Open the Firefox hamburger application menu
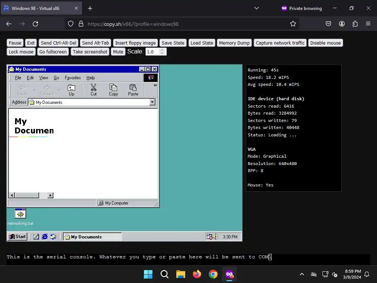 point(368,24)
